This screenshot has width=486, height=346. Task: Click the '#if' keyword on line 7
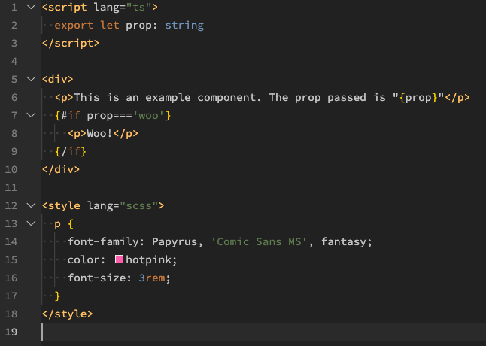point(71,115)
